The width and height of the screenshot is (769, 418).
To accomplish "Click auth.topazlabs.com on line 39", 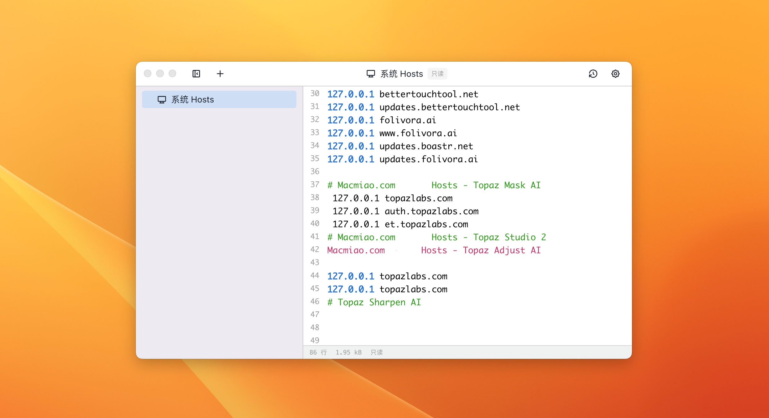I will click(x=432, y=211).
